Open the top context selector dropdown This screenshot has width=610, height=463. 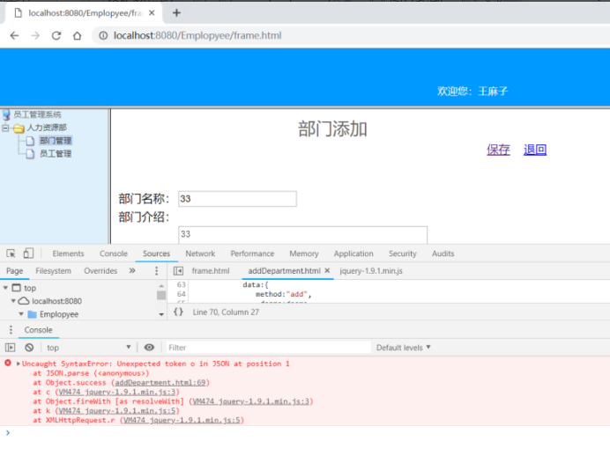click(x=88, y=348)
